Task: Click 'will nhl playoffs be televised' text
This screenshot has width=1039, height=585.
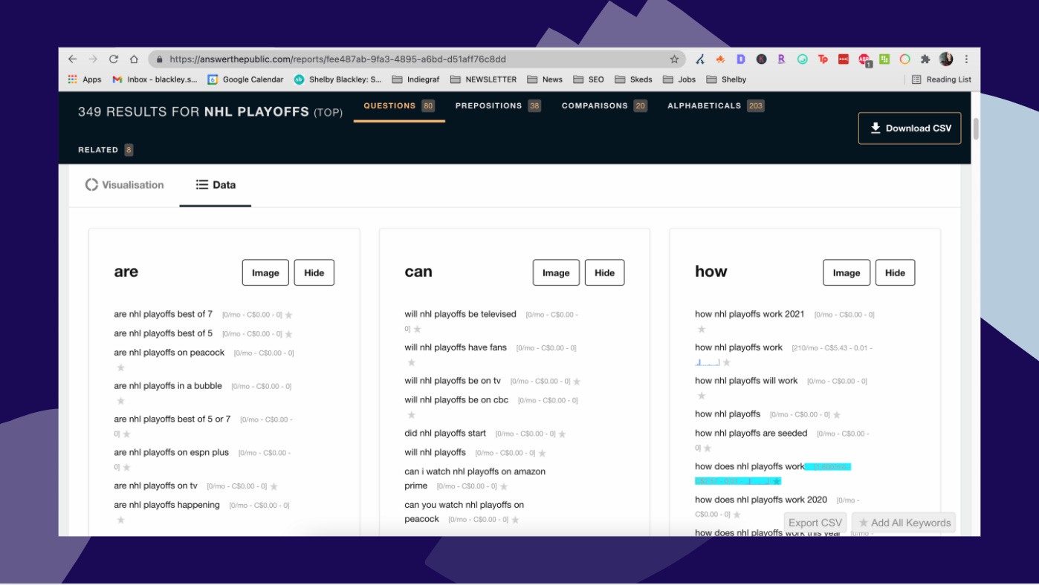Action: pos(460,314)
